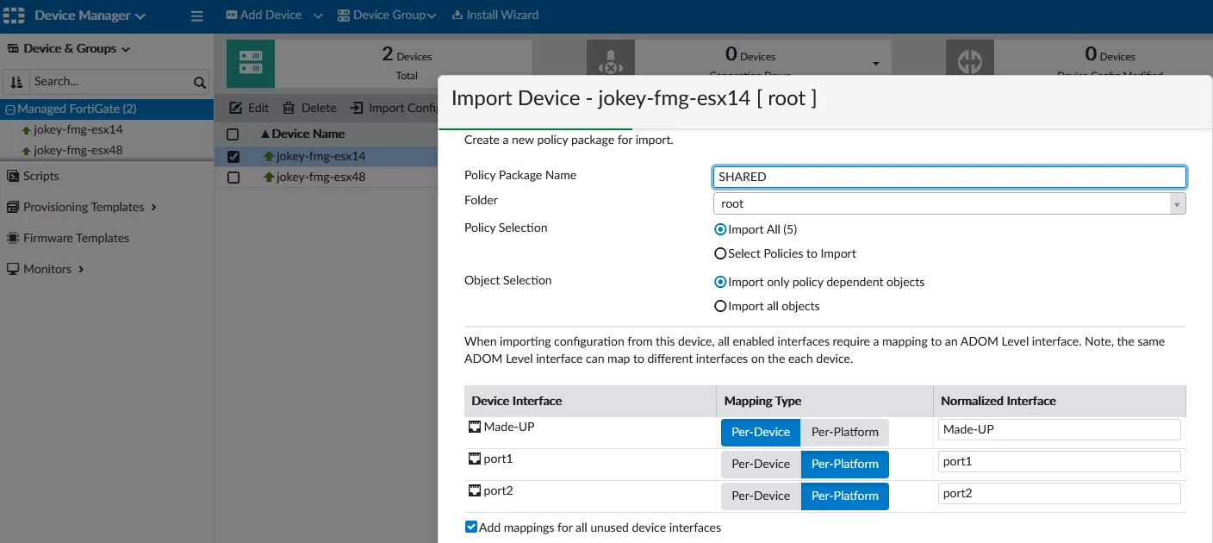Click the Import Config arrow icon

pyautogui.click(x=357, y=108)
